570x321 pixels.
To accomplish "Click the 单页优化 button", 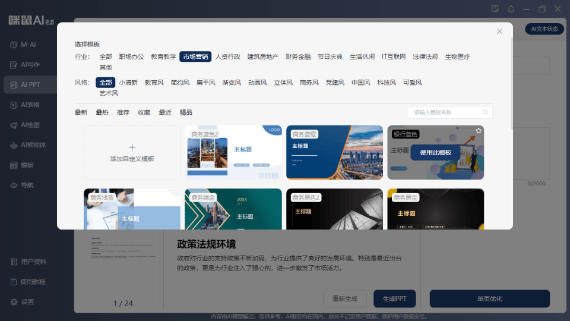I will pyautogui.click(x=490, y=299).
